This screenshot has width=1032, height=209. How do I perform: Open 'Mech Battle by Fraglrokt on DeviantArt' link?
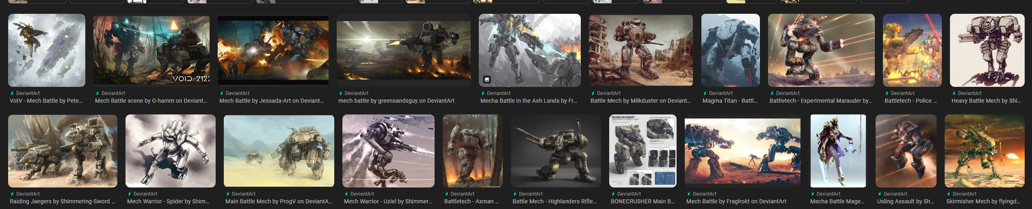[736, 201]
